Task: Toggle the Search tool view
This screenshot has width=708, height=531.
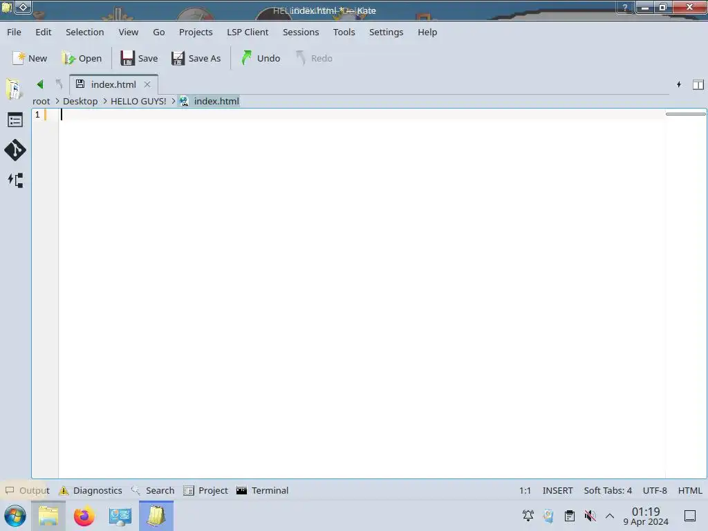Action: [x=153, y=490]
